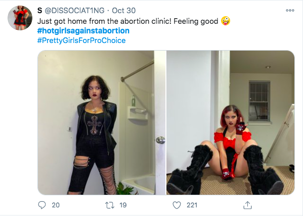Like the tweet with the heart icon
Screen dimensions: 303x216
(x=177, y=205)
